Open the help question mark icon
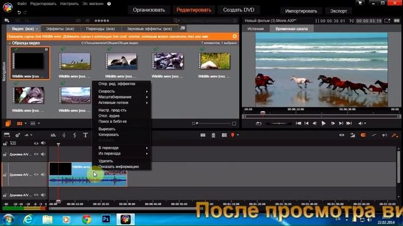The height and width of the screenshot is (226, 403). click(x=109, y=4)
